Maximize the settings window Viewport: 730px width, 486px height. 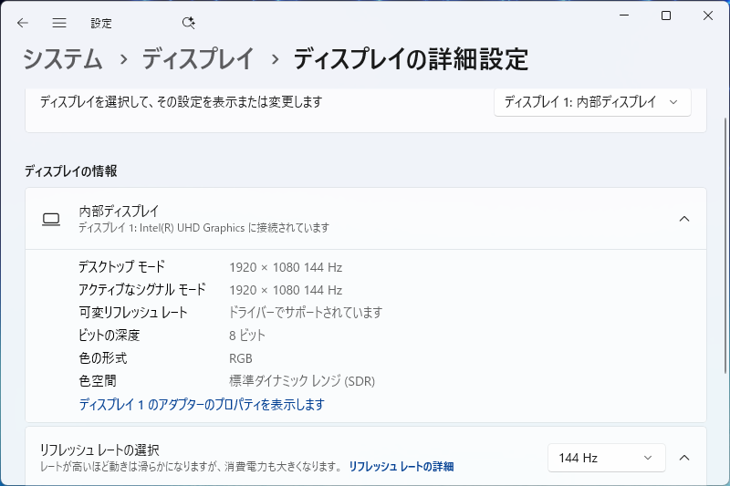tap(666, 16)
